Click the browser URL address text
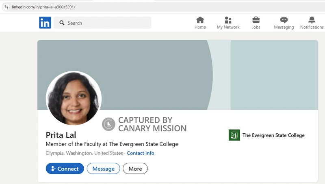Image resolution: width=325 pixels, height=184 pixels. click(x=43, y=7)
